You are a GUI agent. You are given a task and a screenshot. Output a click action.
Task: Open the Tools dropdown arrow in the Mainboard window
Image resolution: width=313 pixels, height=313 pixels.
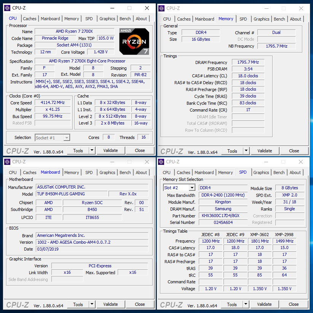(x=92, y=304)
